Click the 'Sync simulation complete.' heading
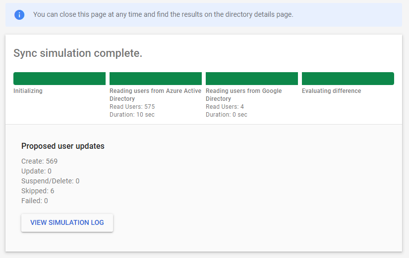 click(78, 53)
